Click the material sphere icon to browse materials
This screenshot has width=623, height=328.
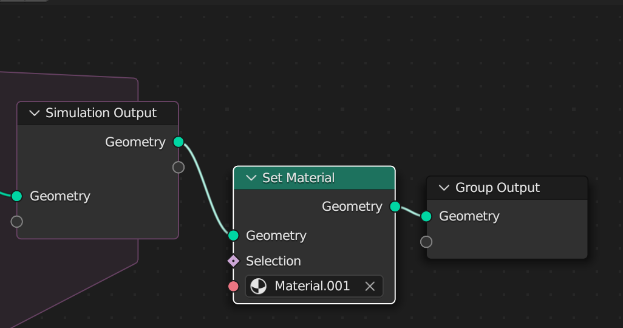259,286
